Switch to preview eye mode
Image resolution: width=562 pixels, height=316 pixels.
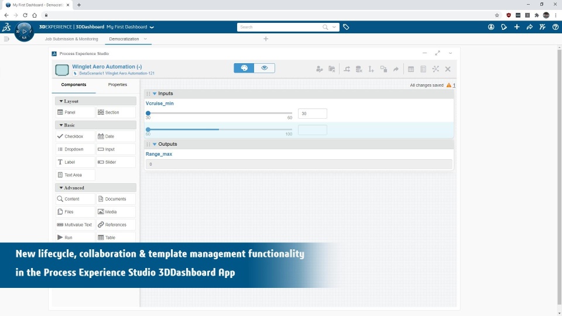[x=265, y=68]
